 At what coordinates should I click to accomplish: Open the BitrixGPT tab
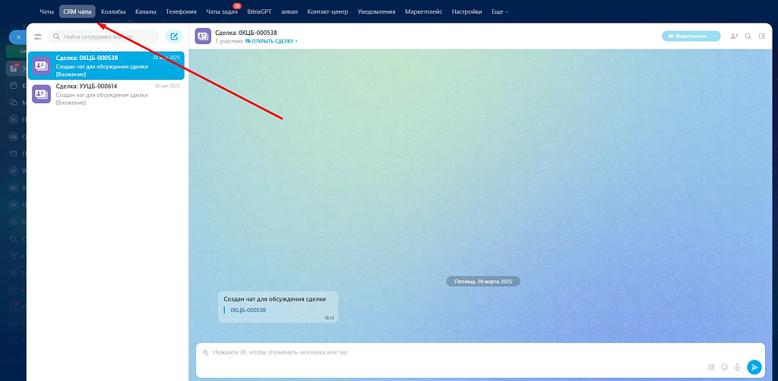(x=259, y=12)
